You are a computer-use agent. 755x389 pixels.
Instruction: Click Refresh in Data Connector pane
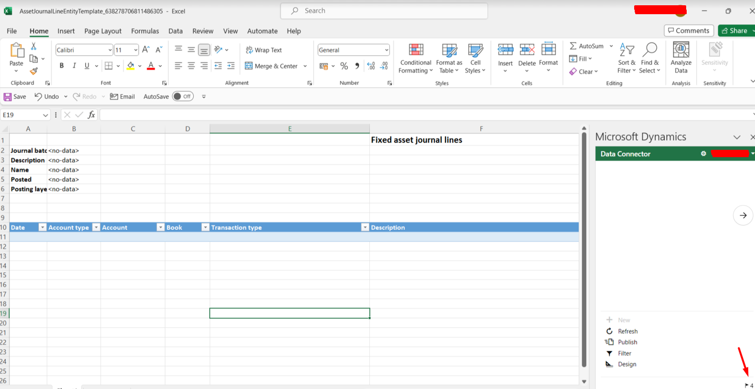(622, 331)
